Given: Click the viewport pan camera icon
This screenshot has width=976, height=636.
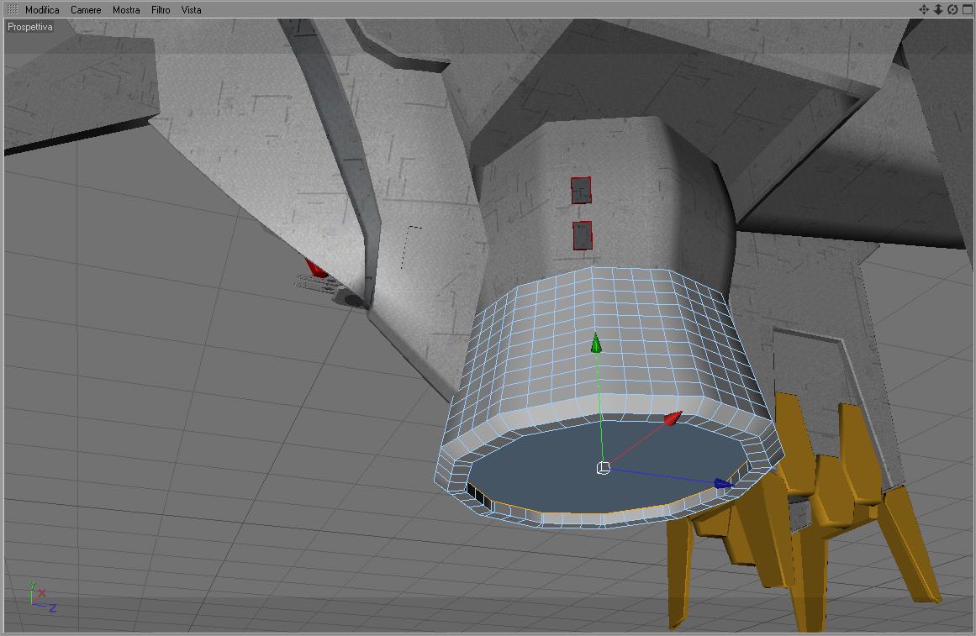Looking at the screenshot, I should [x=924, y=9].
